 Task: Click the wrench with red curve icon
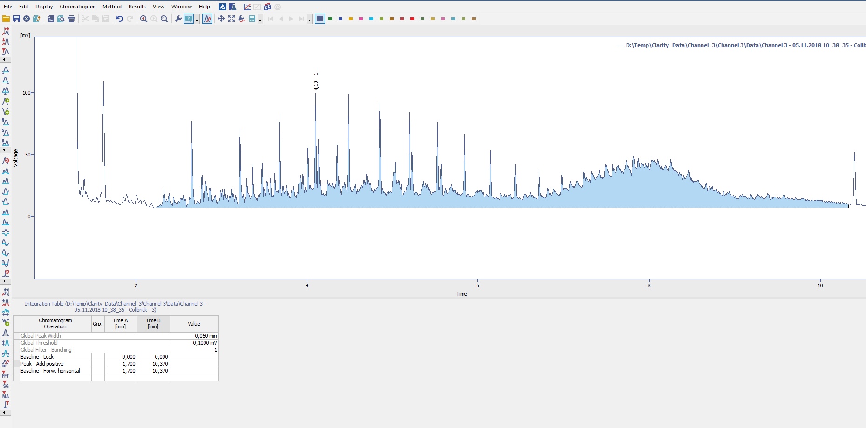[242, 19]
